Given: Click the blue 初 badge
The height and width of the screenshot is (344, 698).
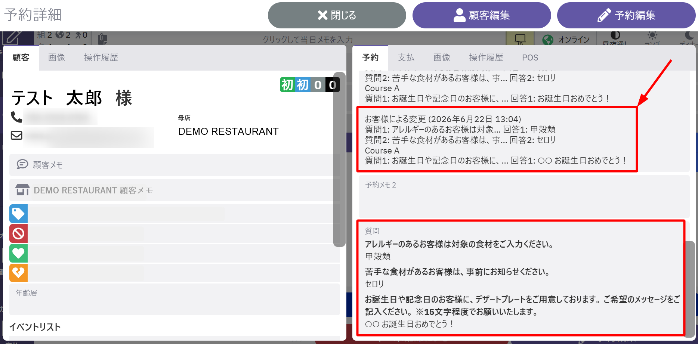Looking at the screenshot, I should [x=303, y=85].
